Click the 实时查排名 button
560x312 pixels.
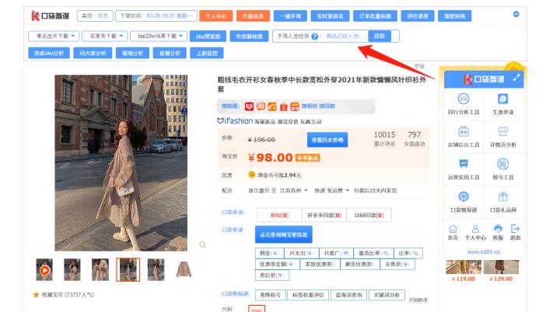[330, 16]
